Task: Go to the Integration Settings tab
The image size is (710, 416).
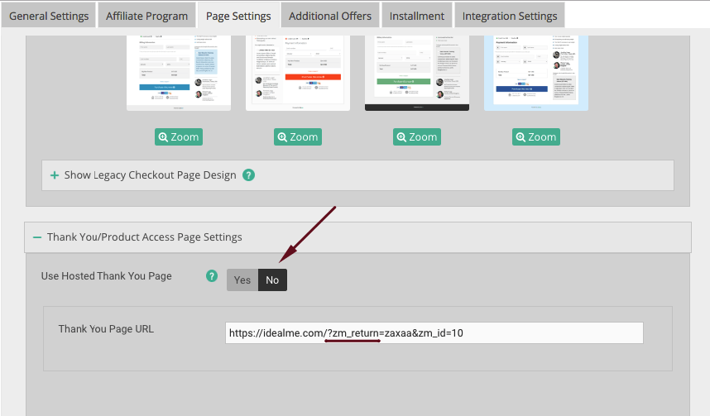Action: (509, 16)
